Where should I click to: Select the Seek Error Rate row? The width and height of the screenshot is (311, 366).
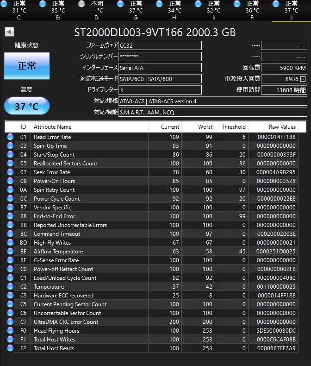pos(52,172)
